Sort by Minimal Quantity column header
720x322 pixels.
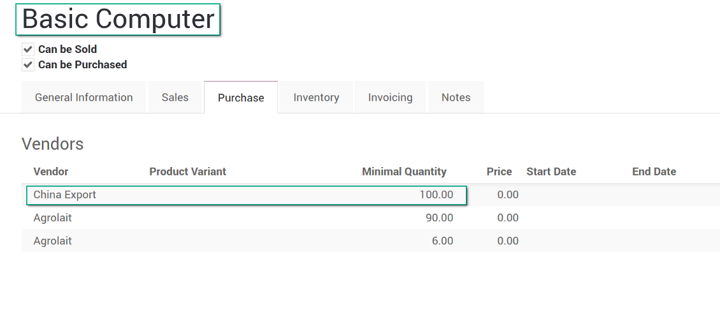[404, 172]
